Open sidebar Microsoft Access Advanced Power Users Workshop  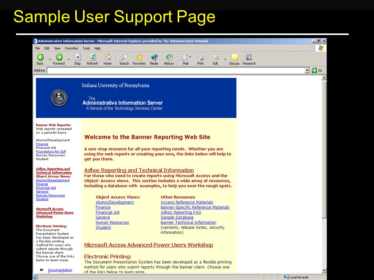(55, 213)
